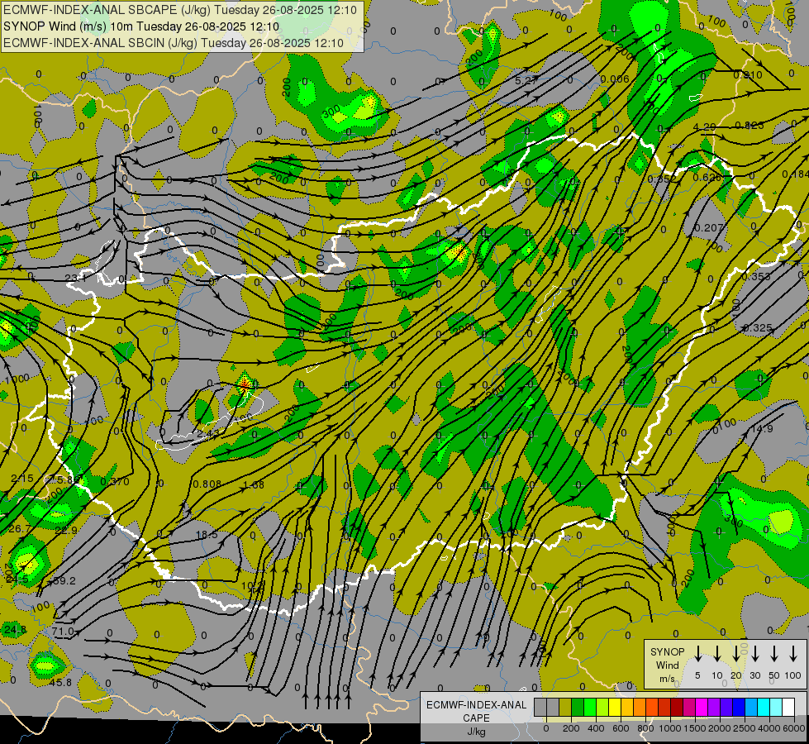Click the 1500 tick label on CAPE scale
This screenshot has height=744, width=809.
[x=695, y=728]
